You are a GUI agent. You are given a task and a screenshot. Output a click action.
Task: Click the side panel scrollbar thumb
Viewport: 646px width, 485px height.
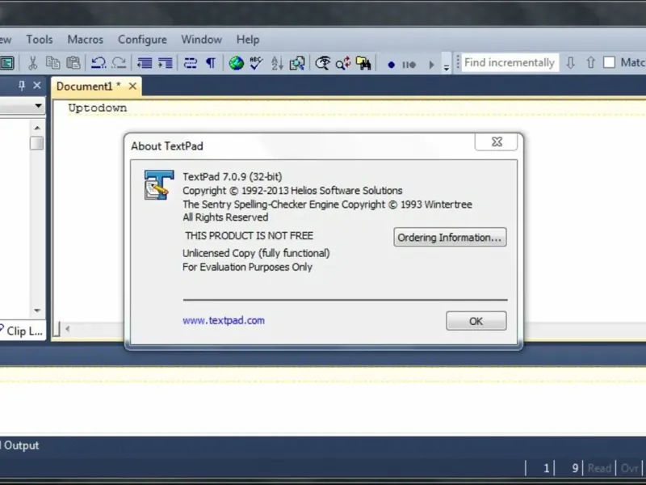[x=36, y=143]
